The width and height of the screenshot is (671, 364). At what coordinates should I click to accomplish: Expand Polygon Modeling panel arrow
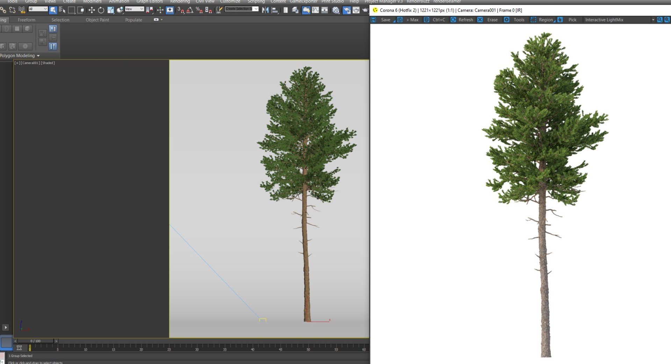coord(38,56)
